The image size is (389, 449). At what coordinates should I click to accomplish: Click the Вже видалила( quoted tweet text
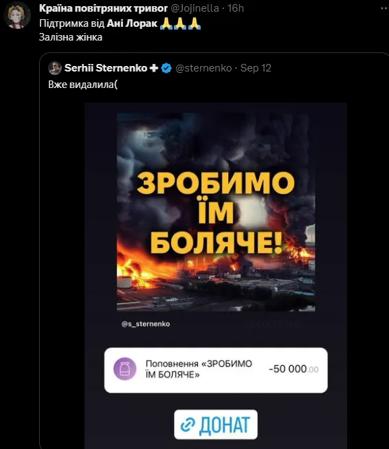(x=82, y=85)
